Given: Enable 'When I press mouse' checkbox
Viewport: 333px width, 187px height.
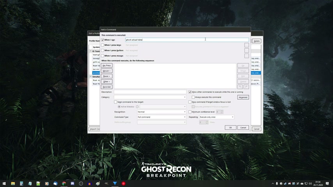Looking at the screenshot, I should [103, 56].
